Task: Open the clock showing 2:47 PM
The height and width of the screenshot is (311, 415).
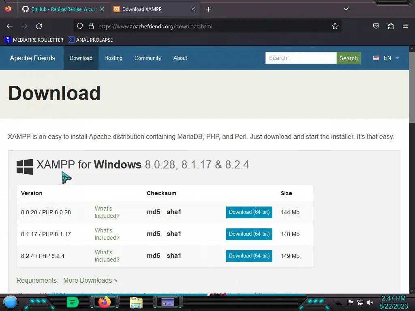Action: (394, 302)
